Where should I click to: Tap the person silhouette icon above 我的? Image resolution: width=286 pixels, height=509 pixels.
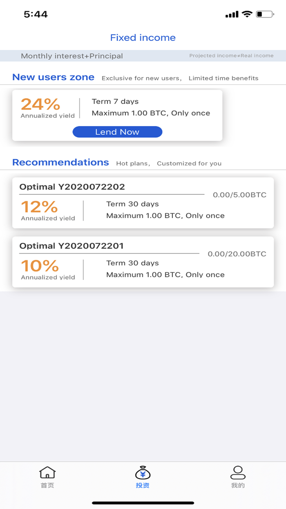(238, 472)
